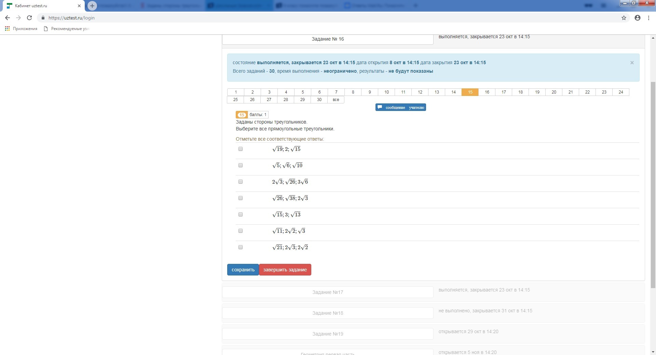
Task: Expand the Задание №17 section
Action: (327, 292)
